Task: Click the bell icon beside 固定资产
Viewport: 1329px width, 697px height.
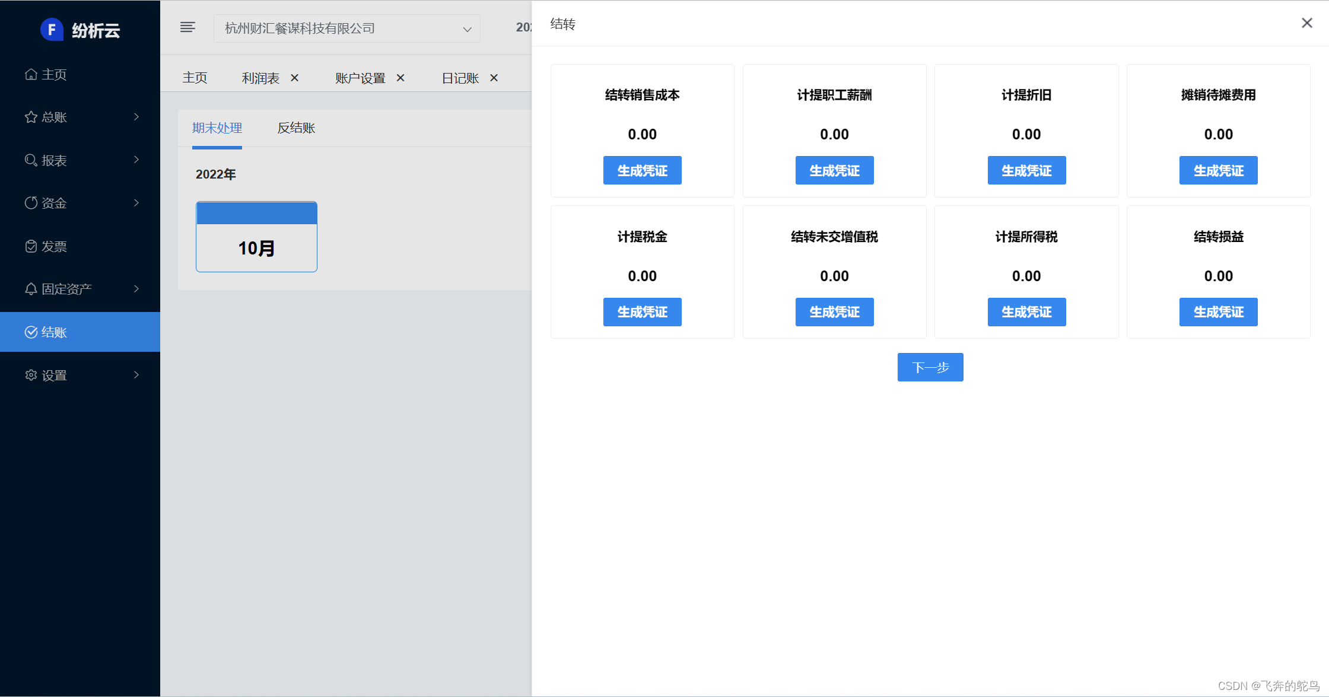Action: (x=31, y=289)
